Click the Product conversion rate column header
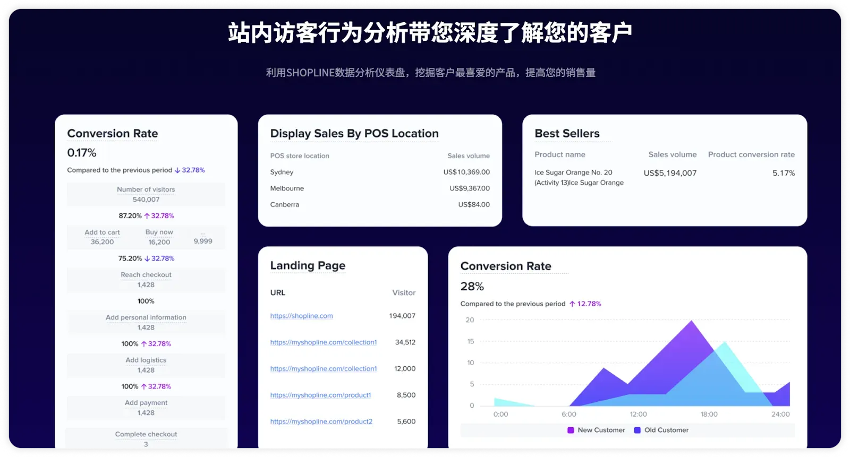850x457 pixels. (751, 154)
